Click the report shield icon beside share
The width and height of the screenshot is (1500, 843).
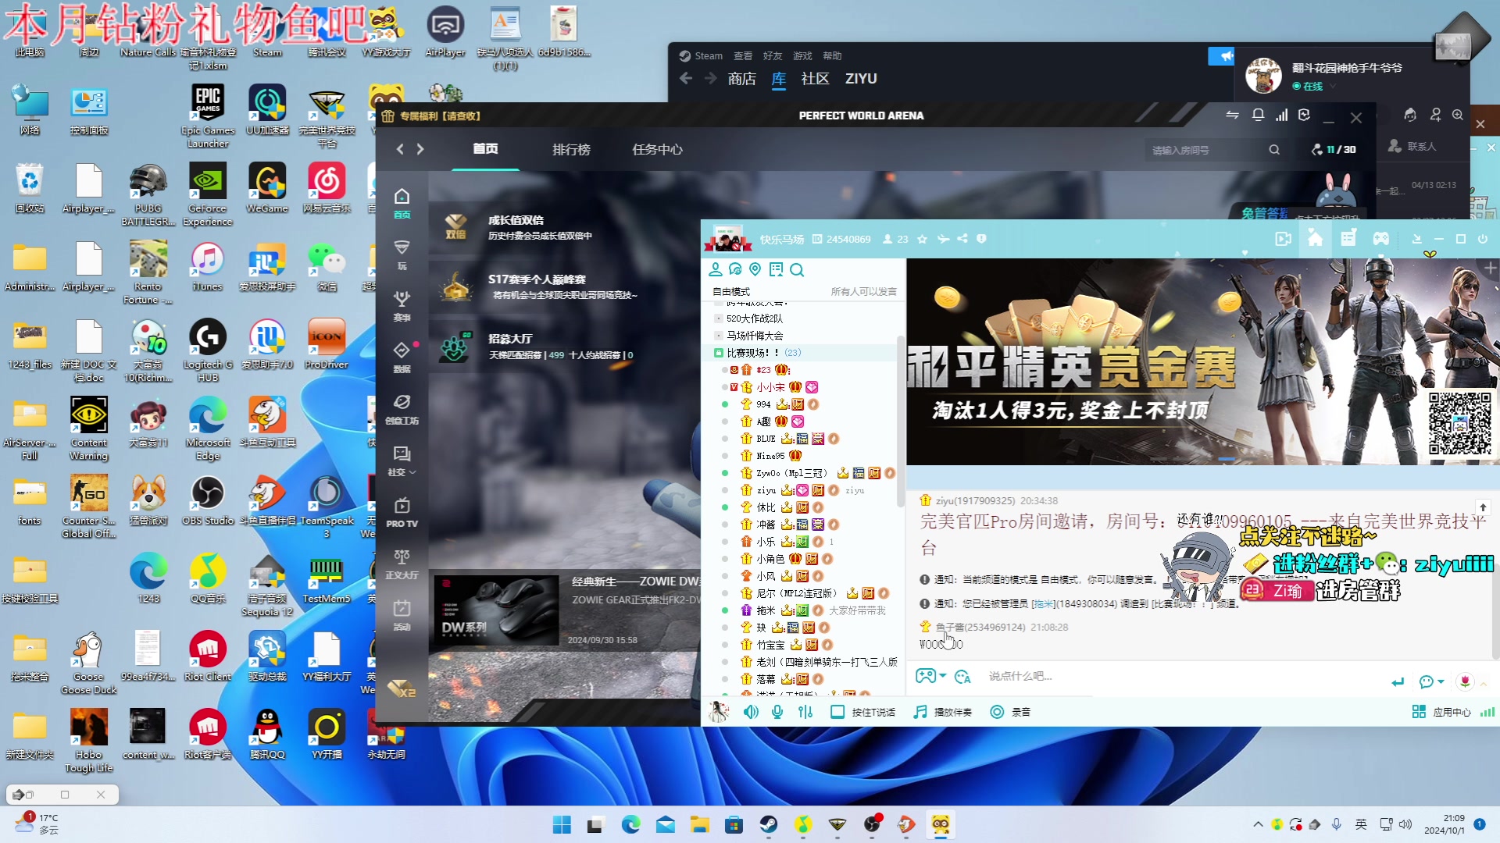click(x=982, y=239)
